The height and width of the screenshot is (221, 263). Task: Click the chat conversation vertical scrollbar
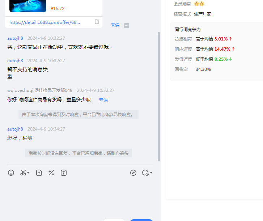159,97
